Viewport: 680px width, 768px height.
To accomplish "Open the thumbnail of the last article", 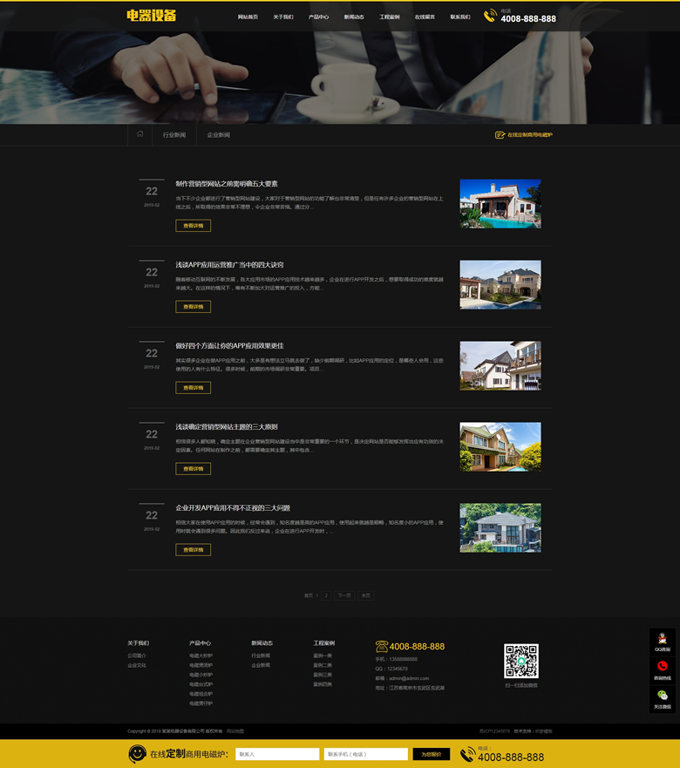I will click(500, 527).
